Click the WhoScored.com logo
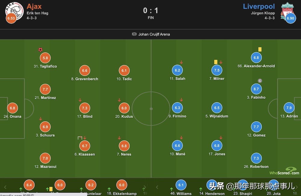The image size is (301, 196). coord(284,171)
